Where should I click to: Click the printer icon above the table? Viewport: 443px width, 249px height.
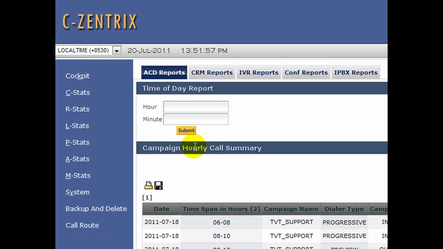(148, 186)
